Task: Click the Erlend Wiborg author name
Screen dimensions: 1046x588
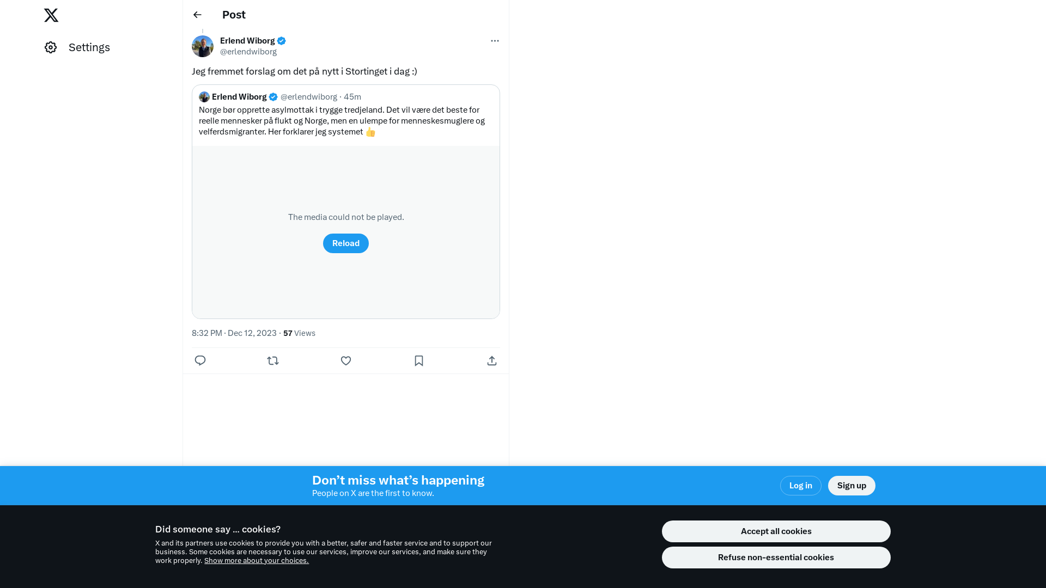Action: (247, 41)
